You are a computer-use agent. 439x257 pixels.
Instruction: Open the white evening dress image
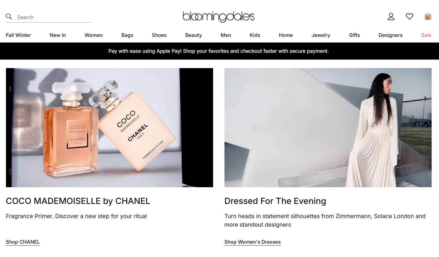click(x=328, y=128)
